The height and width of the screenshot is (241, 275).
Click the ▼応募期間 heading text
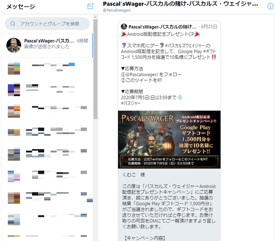132,91
